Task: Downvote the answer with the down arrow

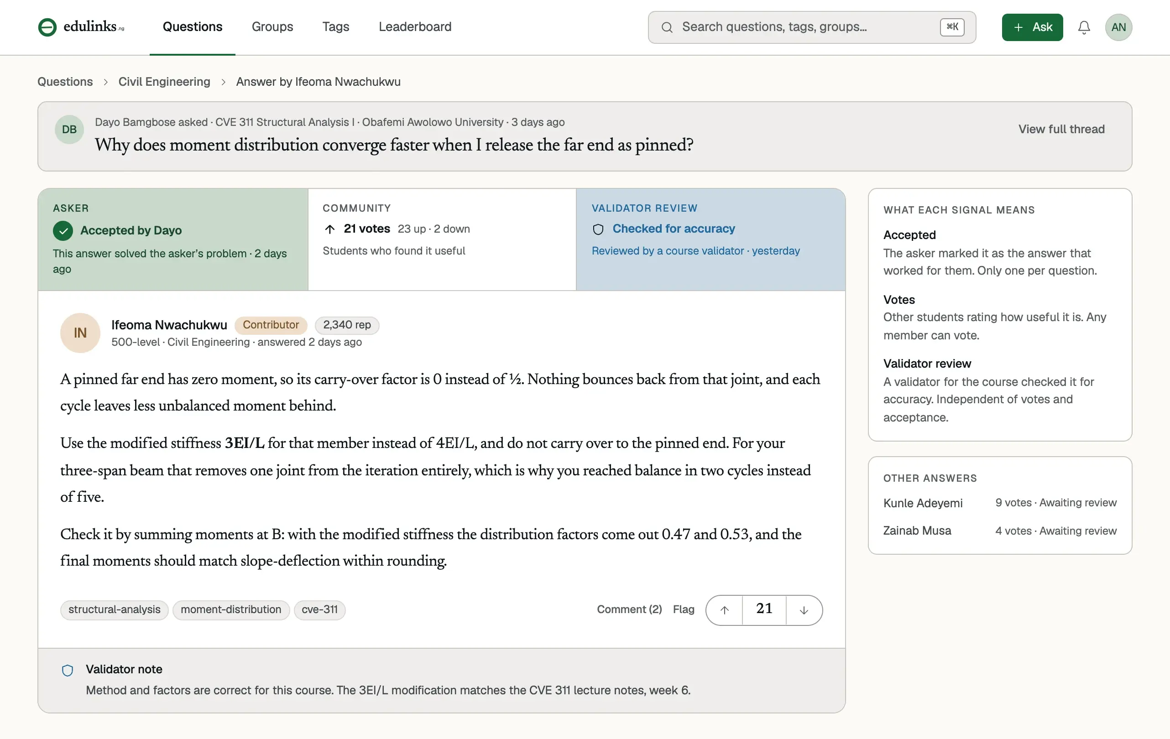Action: (804, 610)
